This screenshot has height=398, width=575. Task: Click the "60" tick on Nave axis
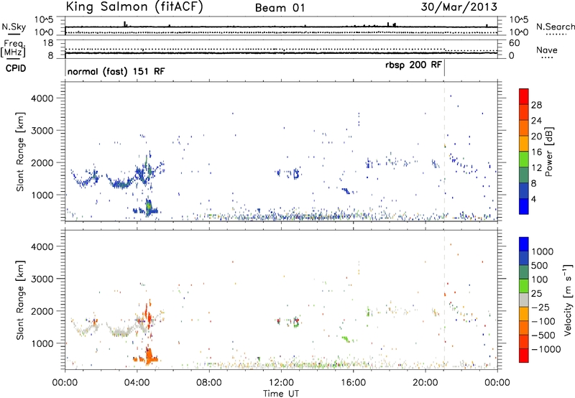(515, 43)
